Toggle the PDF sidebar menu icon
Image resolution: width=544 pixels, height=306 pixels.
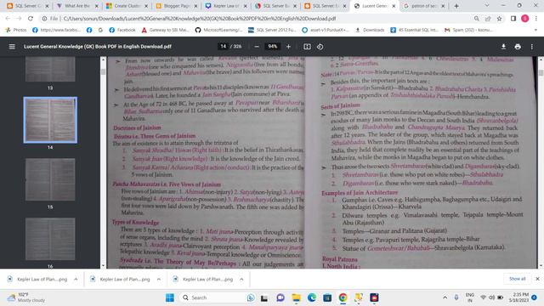pos(12,47)
